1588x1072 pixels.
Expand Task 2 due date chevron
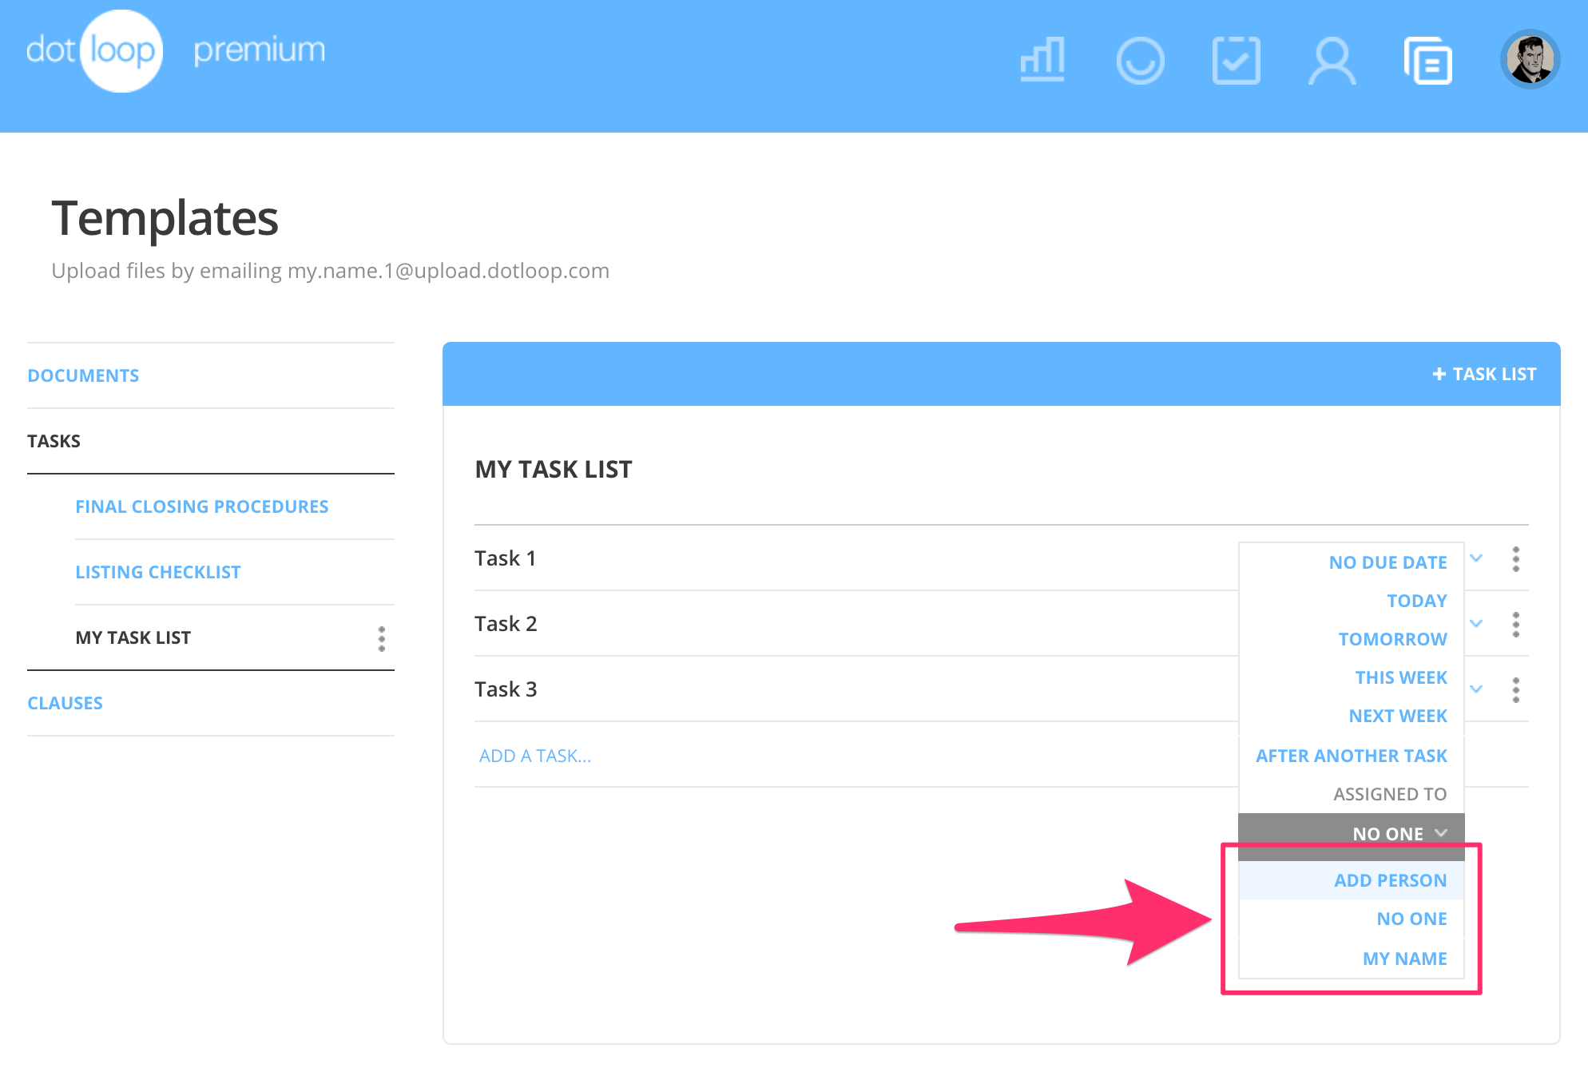[x=1476, y=624]
